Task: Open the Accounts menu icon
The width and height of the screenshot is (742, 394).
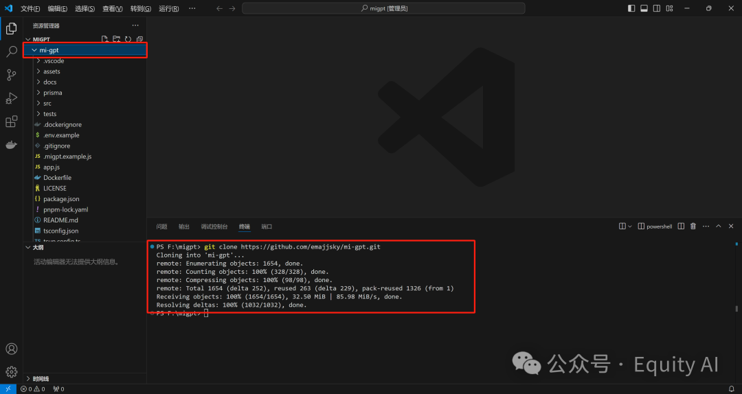Action: (12, 349)
